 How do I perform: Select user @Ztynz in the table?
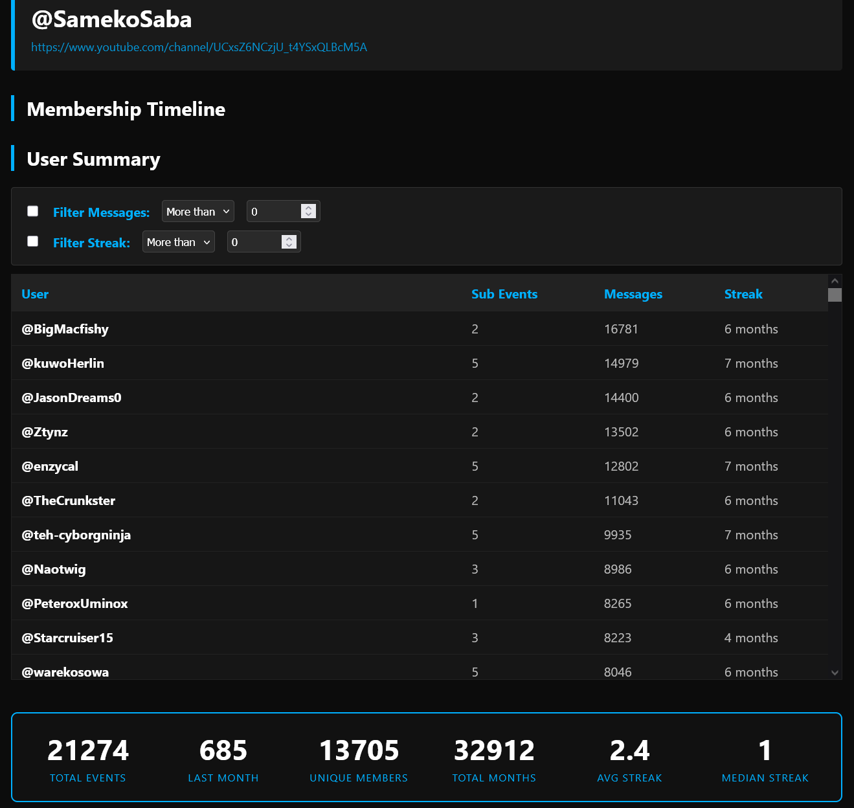tap(45, 432)
